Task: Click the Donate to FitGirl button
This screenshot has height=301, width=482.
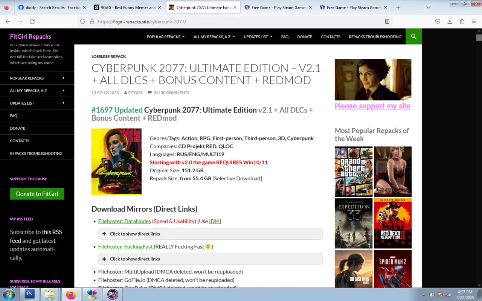Action: point(37,194)
